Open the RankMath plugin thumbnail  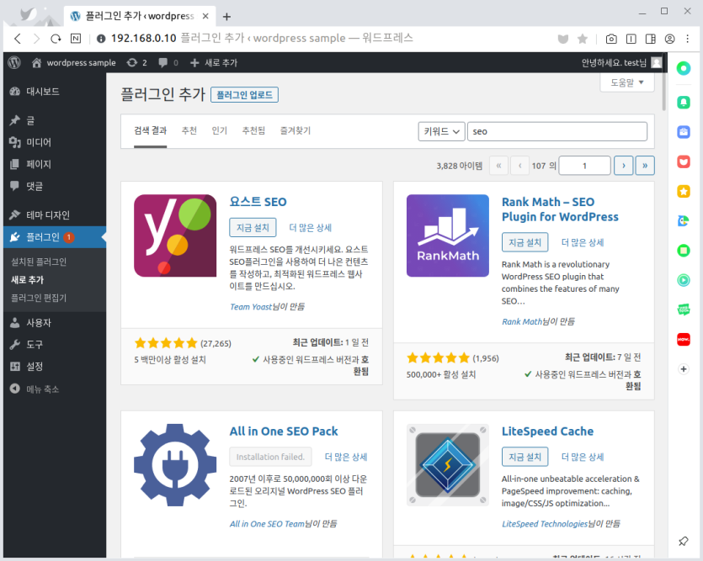[447, 236]
